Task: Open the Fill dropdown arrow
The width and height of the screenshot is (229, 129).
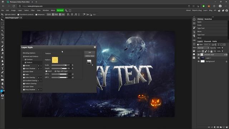Action: click(x=222, y=51)
